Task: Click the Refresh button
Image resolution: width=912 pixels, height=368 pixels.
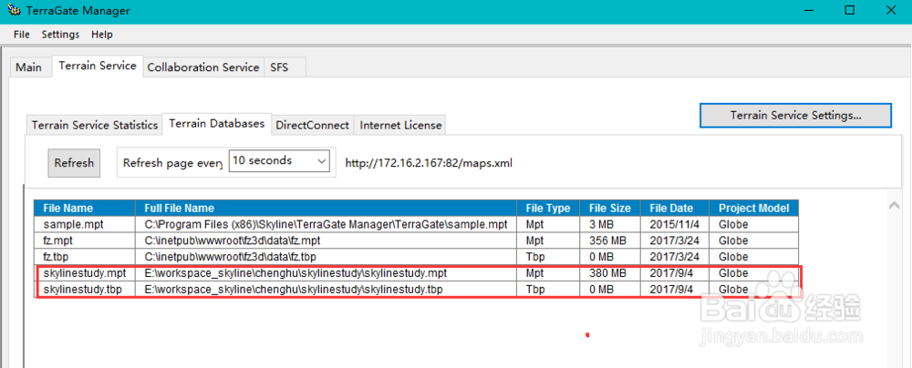Action: [x=74, y=163]
